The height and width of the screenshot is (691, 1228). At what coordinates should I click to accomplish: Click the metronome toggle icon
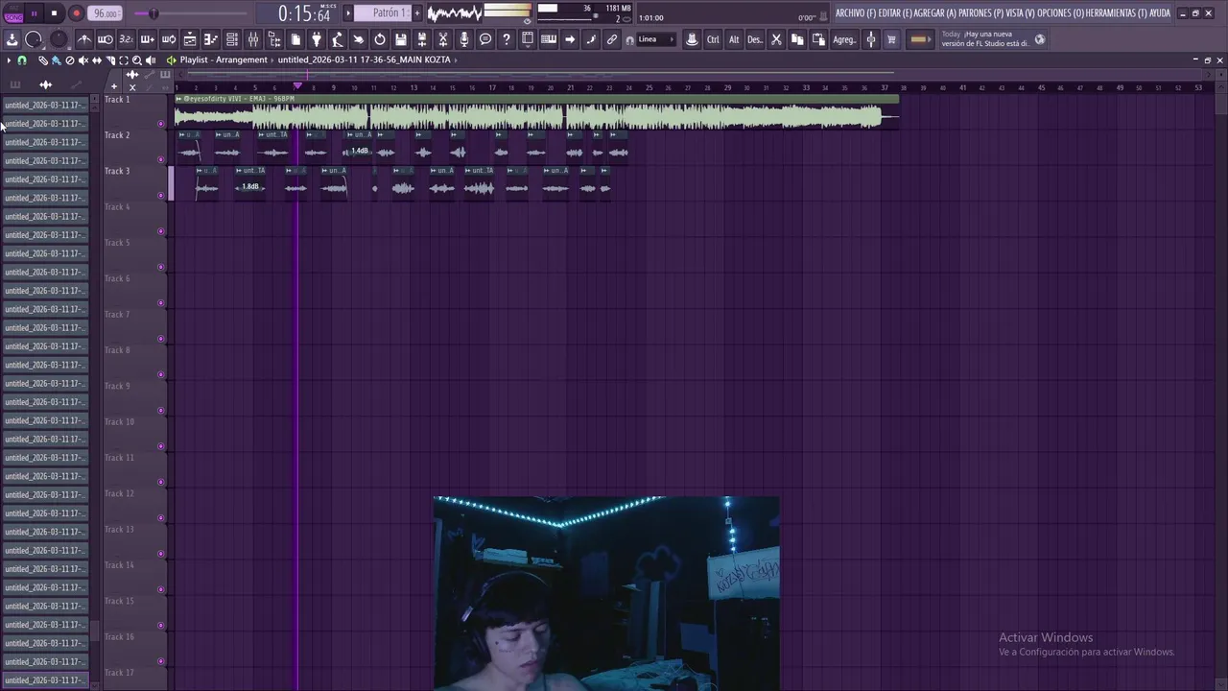pos(84,39)
